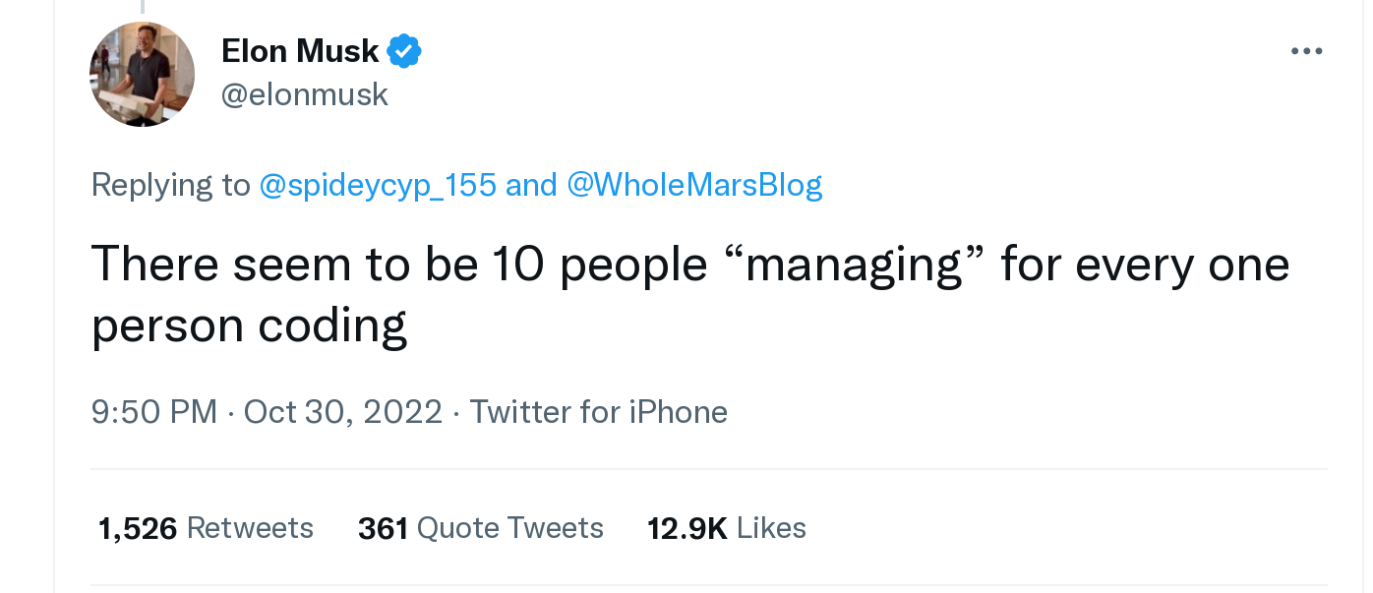Visit the @spideycyp_155 profile mention

pyautogui.click(x=377, y=185)
